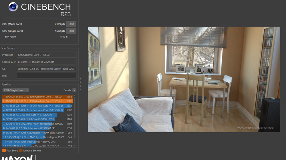286x160 pixels.
Task: Click the ranking list scroll-down arrow
Action: (75, 145)
